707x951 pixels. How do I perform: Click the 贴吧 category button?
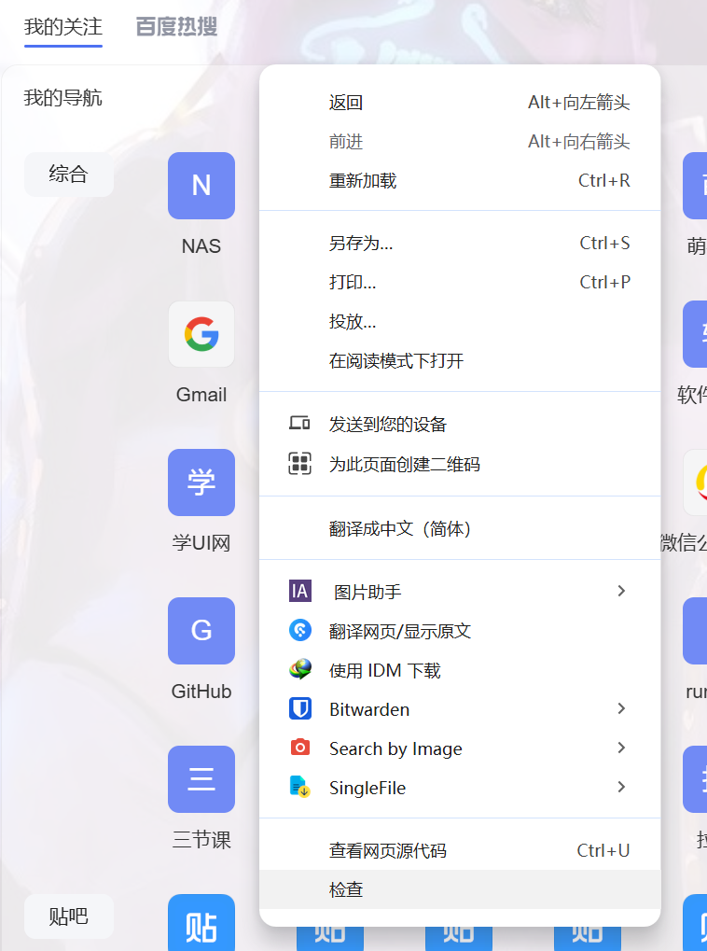[x=68, y=916]
